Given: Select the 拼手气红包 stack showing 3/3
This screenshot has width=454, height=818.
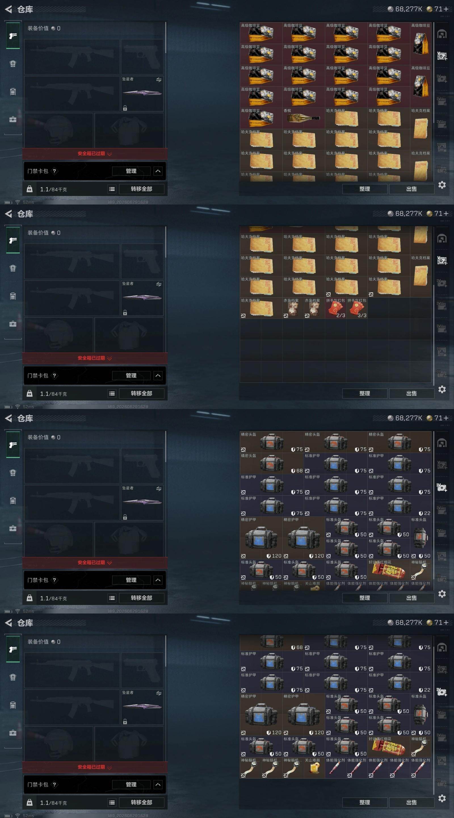Looking at the screenshot, I should pyautogui.click(x=357, y=308).
